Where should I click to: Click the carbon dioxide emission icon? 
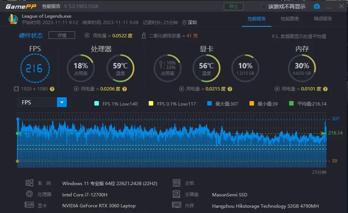coord(144,35)
